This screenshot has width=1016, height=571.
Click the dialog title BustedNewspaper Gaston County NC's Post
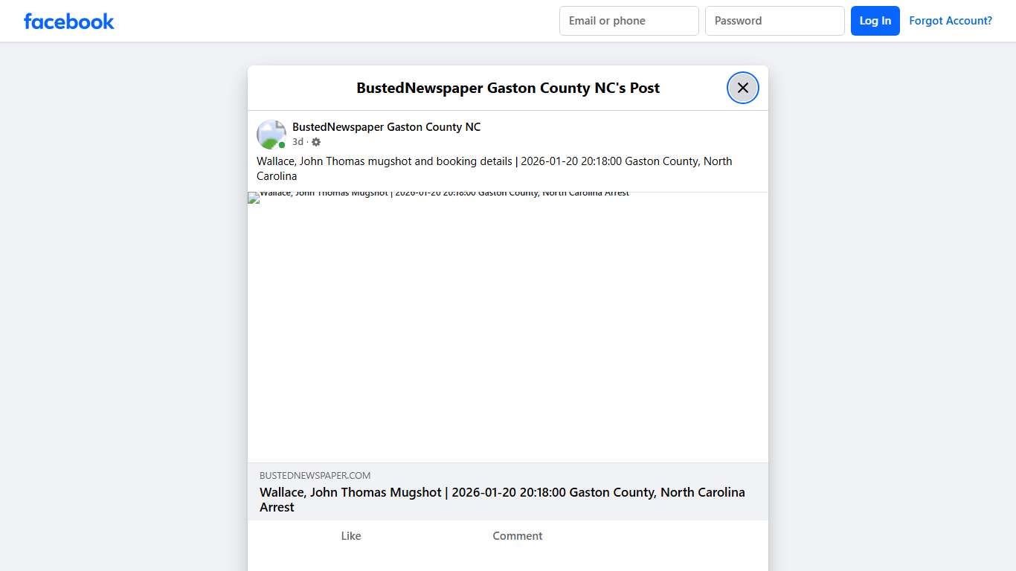pos(508,87)
